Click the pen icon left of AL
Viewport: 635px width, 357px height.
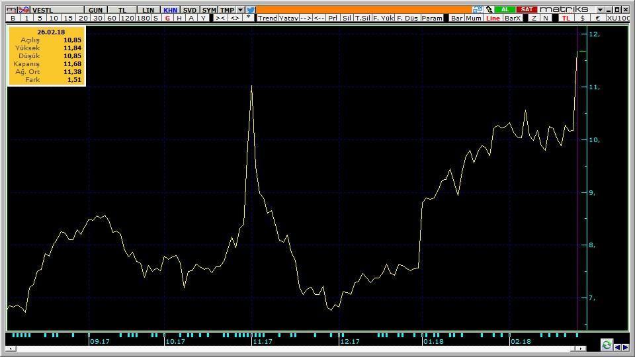click(x=489, y=10)
